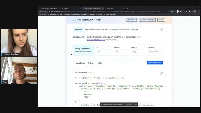Open the design bookmark folder
The width and height of the screenshot is (201, 113).
pos(67,14)
